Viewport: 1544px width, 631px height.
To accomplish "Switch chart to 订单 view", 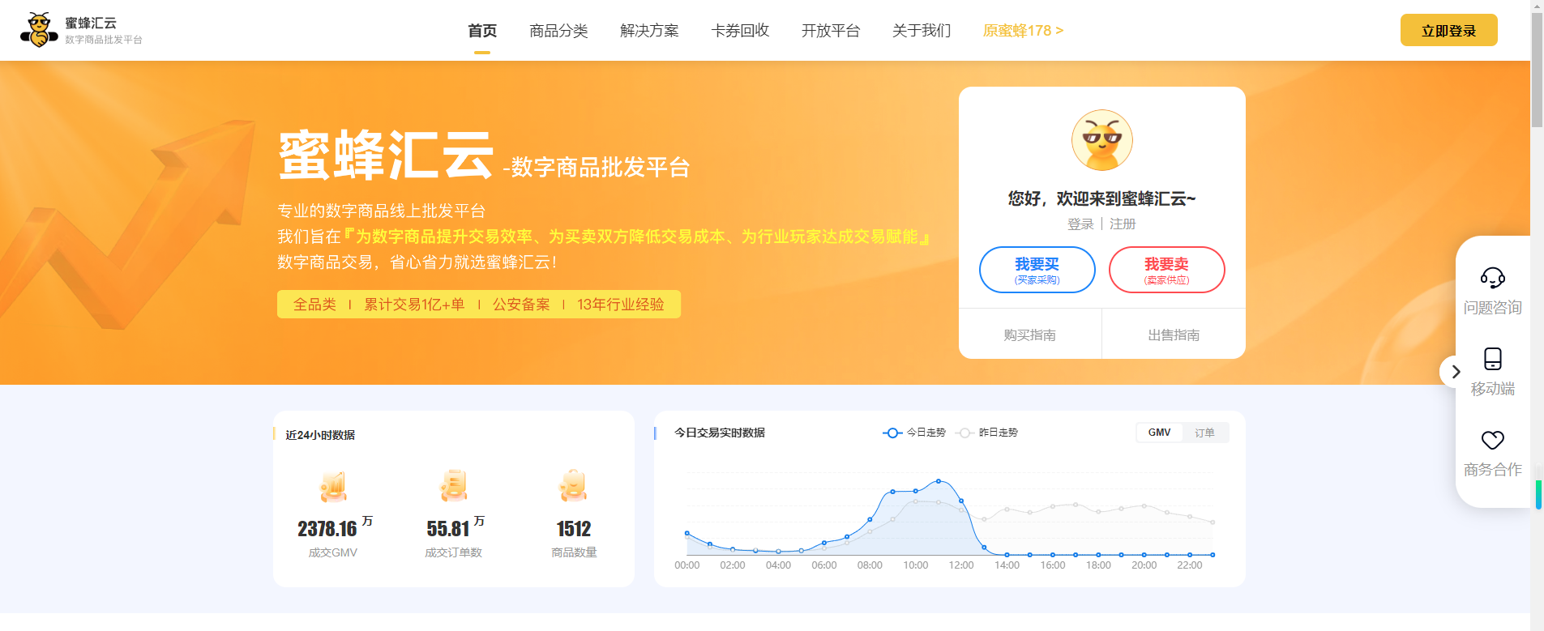I will point(1204,433).
